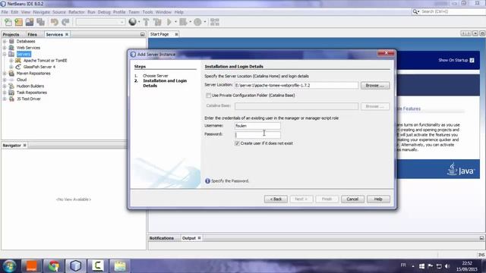This screenshot has width=486, height=273.
Task: Click the Run Project play icon
Action: [x=169, y=22]
